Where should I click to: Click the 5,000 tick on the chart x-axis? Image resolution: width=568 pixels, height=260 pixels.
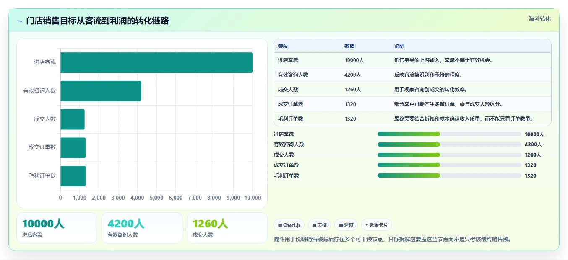(156, 198)
